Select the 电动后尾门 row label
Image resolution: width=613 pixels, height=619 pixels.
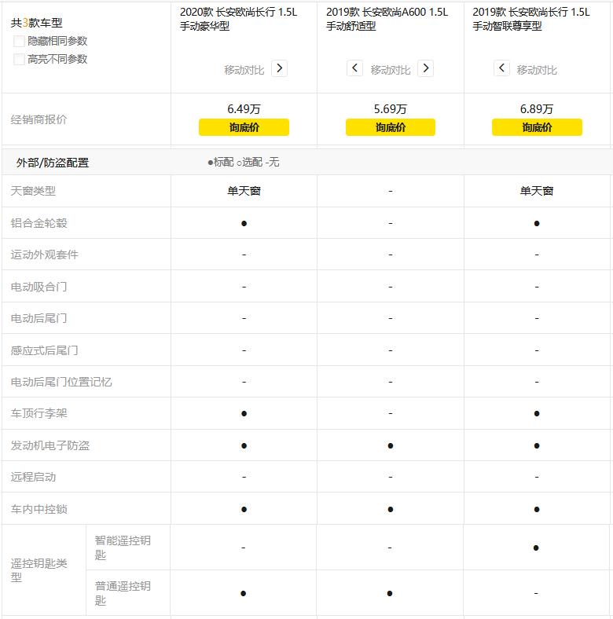tap(39, 318)
